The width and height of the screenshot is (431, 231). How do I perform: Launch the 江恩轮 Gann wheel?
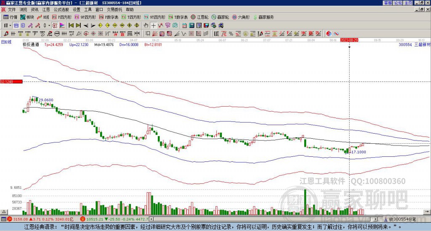tap(200, 17)
